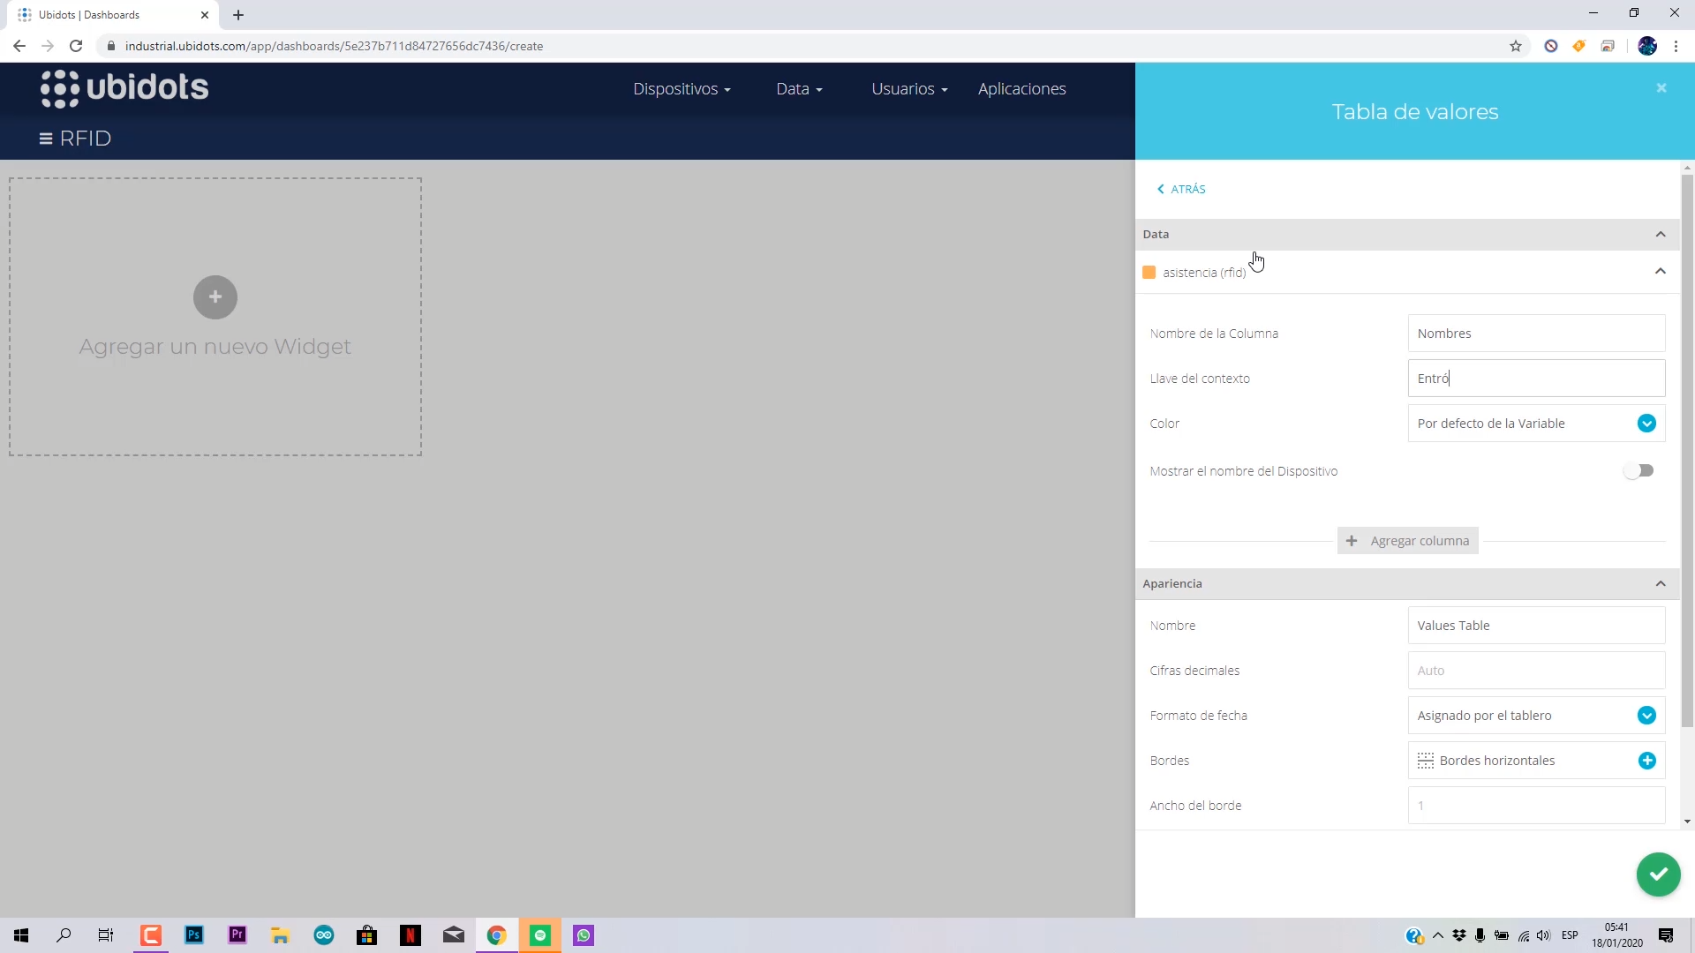Open the Color dropdown

[1536, 424]
